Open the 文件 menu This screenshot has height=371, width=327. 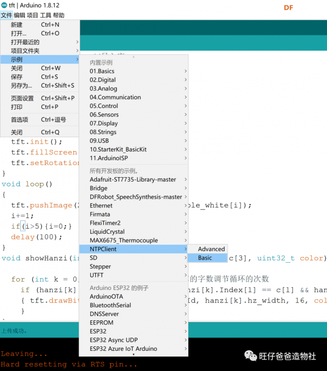tap(6, 15)
